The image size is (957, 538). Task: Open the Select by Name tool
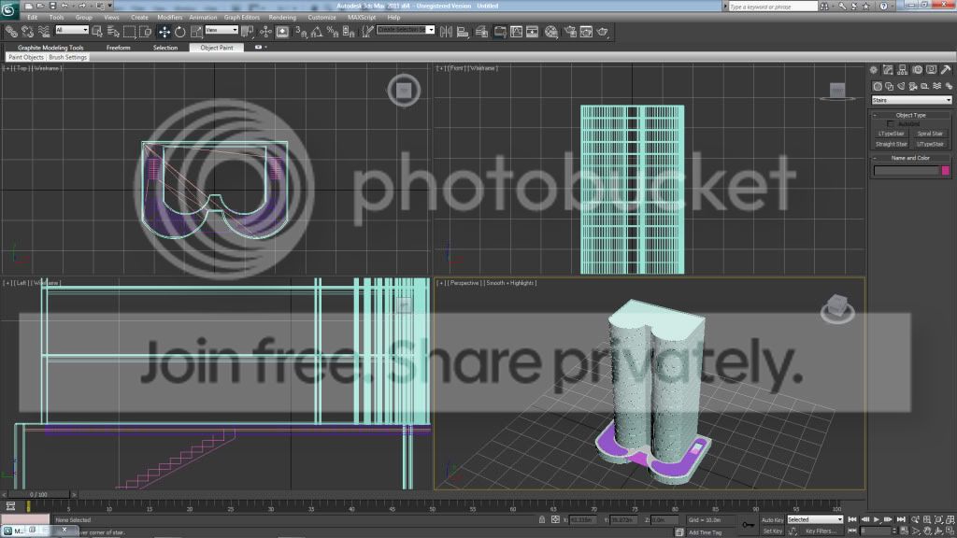coord(113,32)
